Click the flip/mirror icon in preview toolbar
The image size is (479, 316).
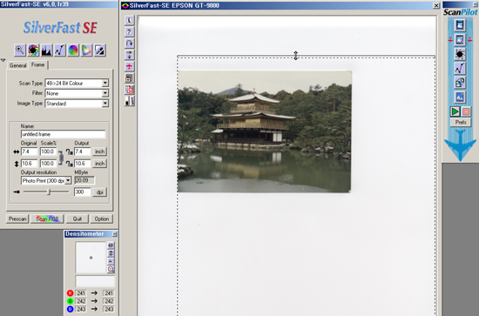pos(129,55)
